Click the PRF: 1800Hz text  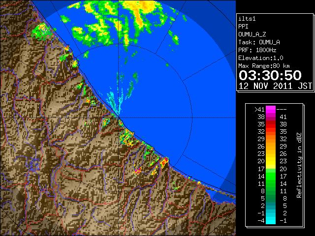257,50
